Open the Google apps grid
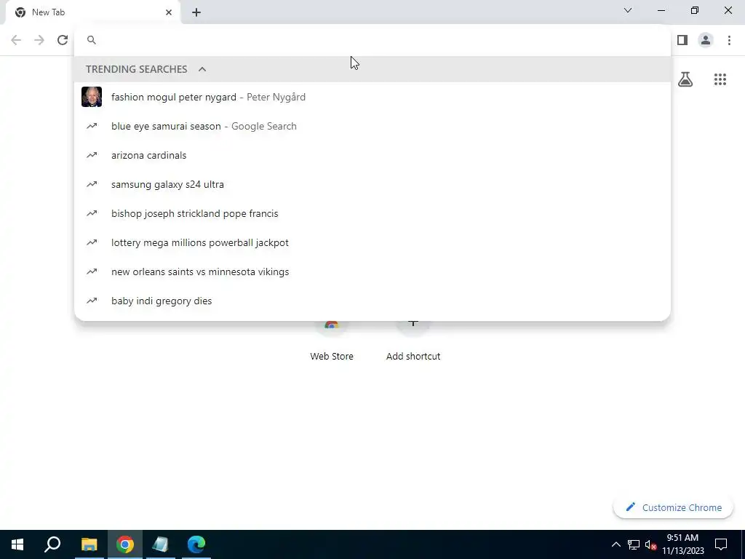Image resolution: width=745 pixels, height=559 pixels. click(x=720, y=79)
